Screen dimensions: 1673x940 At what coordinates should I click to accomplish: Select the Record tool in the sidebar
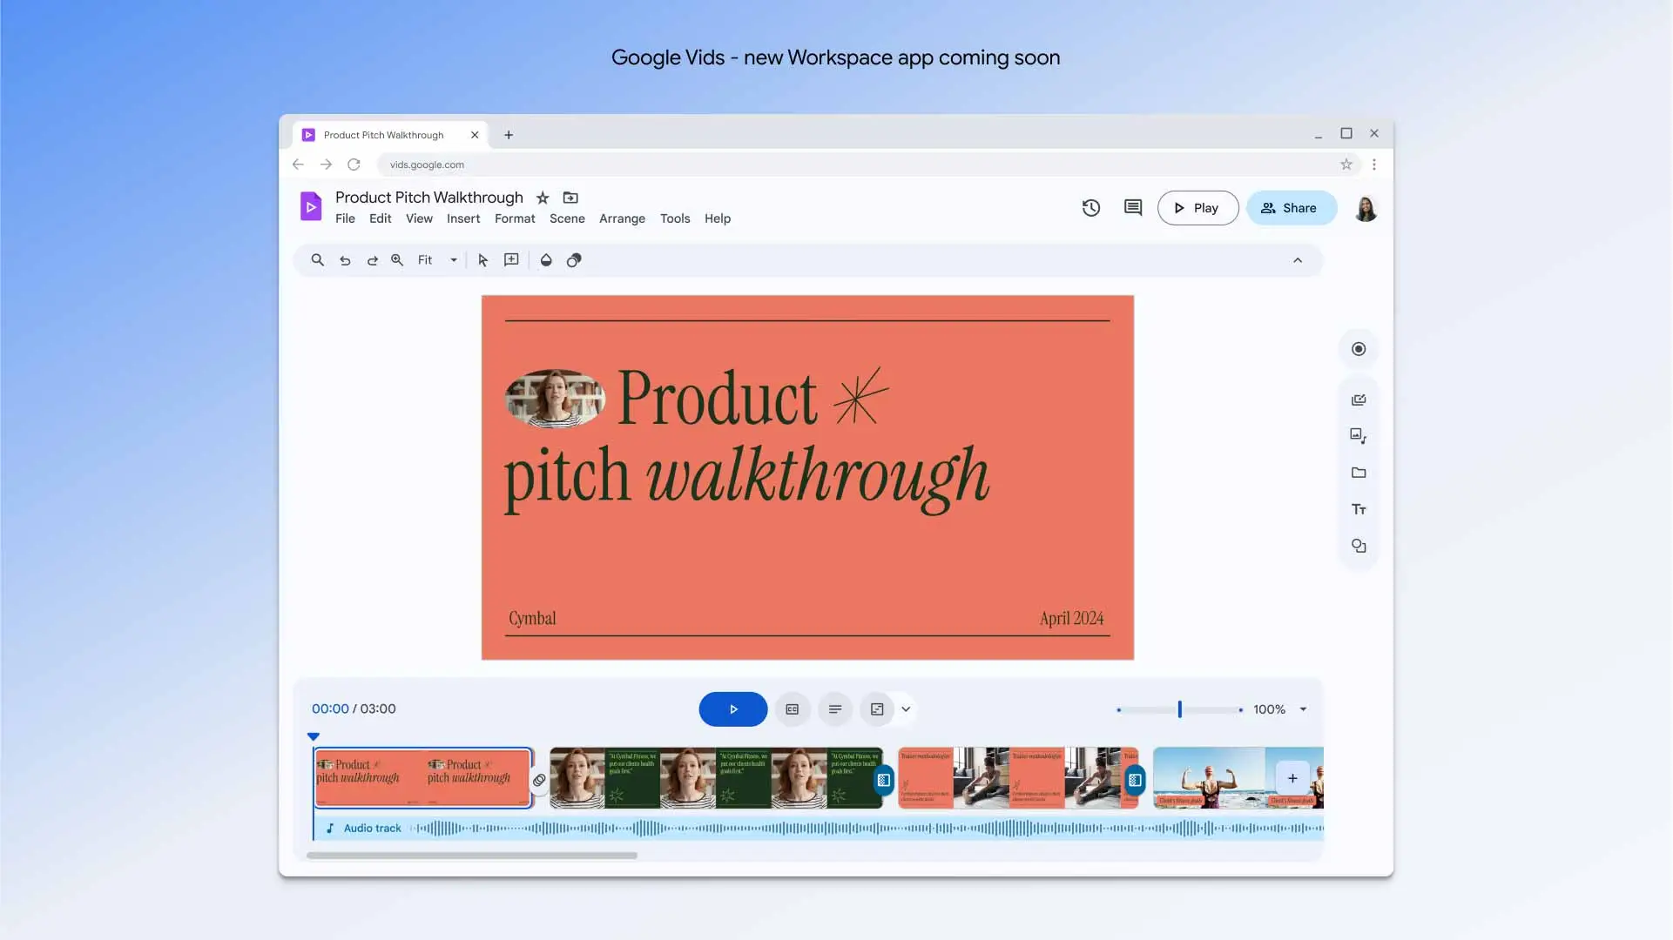pos(1359,348)
